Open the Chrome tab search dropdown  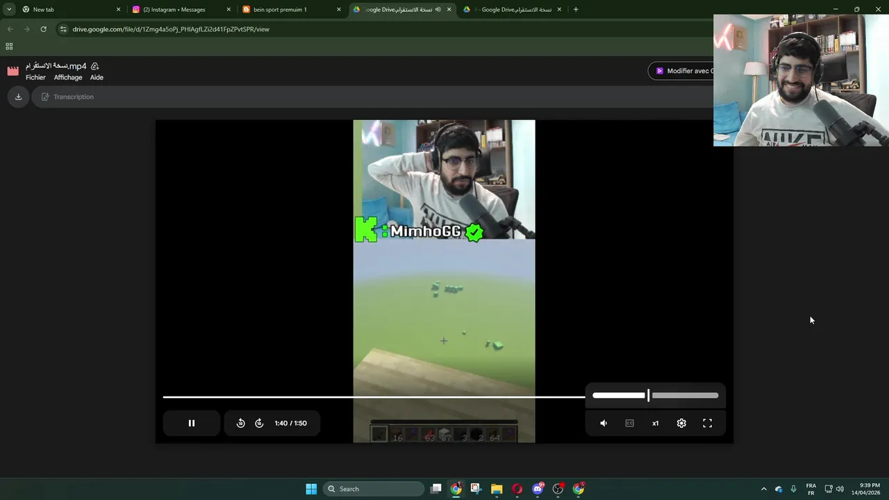pyautogui.click(x=9, y=10)
